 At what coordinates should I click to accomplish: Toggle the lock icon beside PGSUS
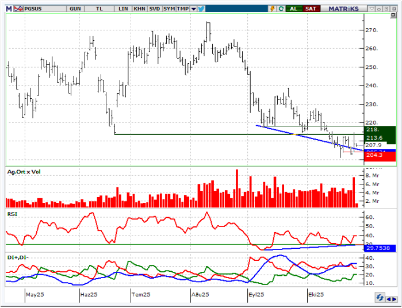[18, 9]
